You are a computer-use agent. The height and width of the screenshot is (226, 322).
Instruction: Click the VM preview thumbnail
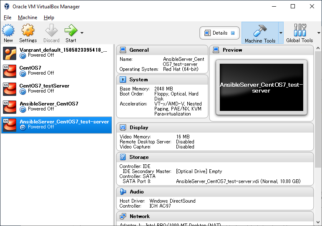coord(262,87)
